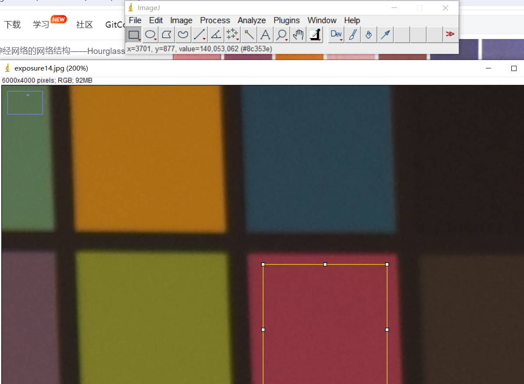Choose the Magnifying glass zoom tool
The width and height of the screenshot is (524, 384).
pyautogui.click(x=282, y=35)
